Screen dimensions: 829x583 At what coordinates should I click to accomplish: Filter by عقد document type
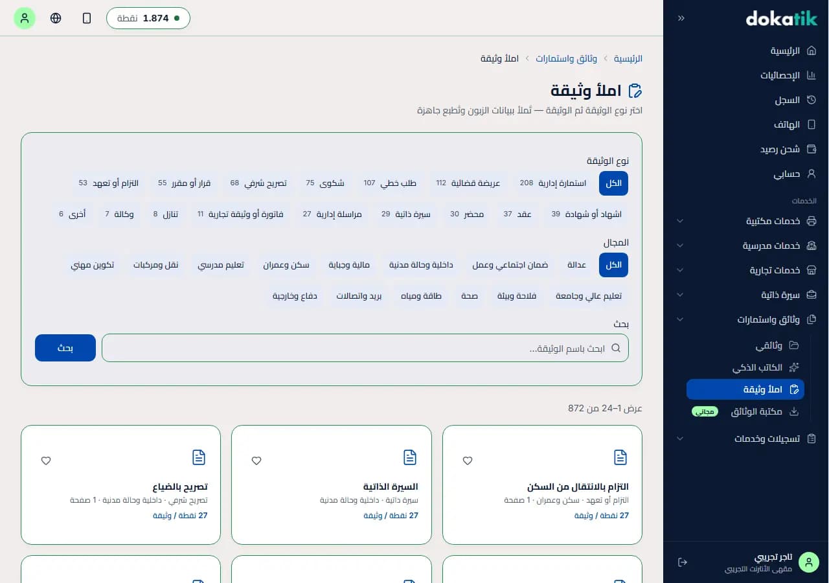click(517, 214)
